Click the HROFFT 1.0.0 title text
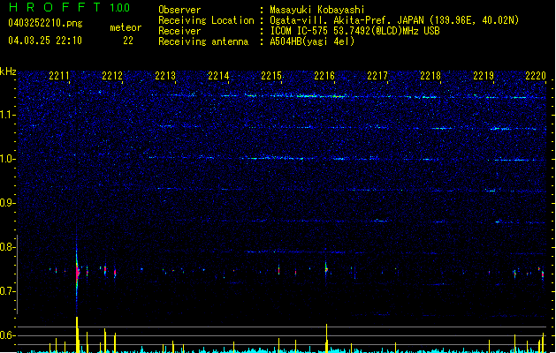This screenshot has height=353, width=556. click(70, 7)
